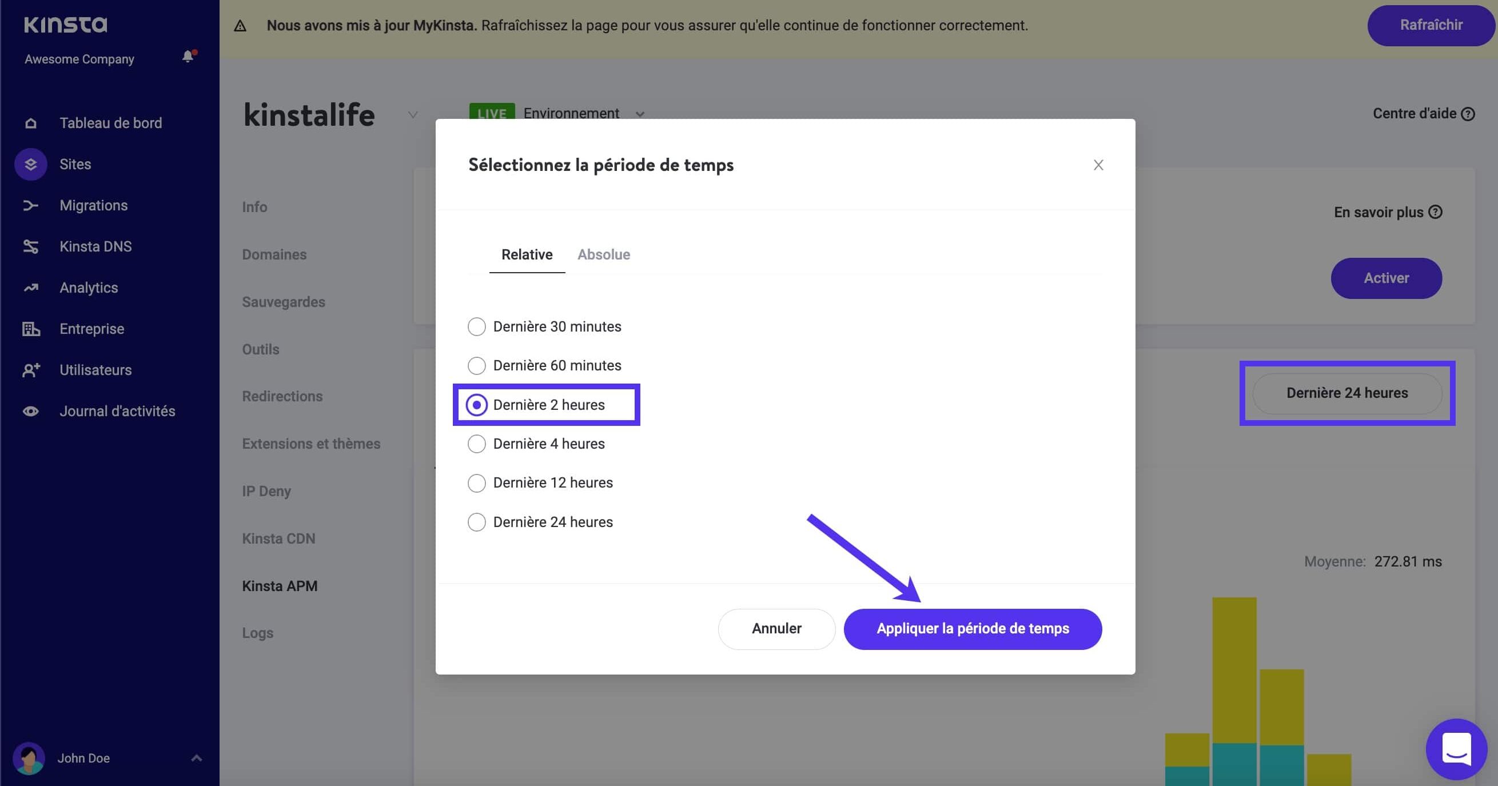Open the Dernière 24 heures period selector
1498x786 pixels.
[1347, 394]
